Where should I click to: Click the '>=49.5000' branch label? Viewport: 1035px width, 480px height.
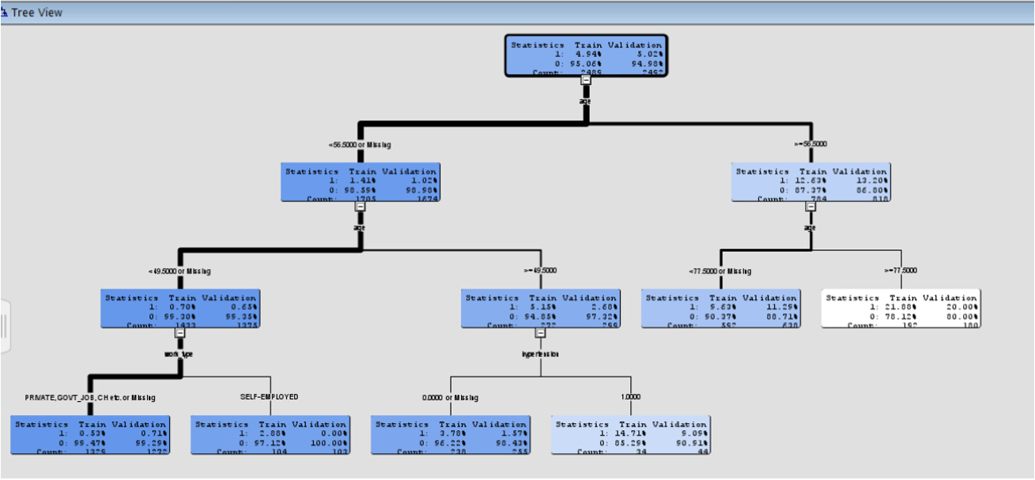click(x=542, y=270)
